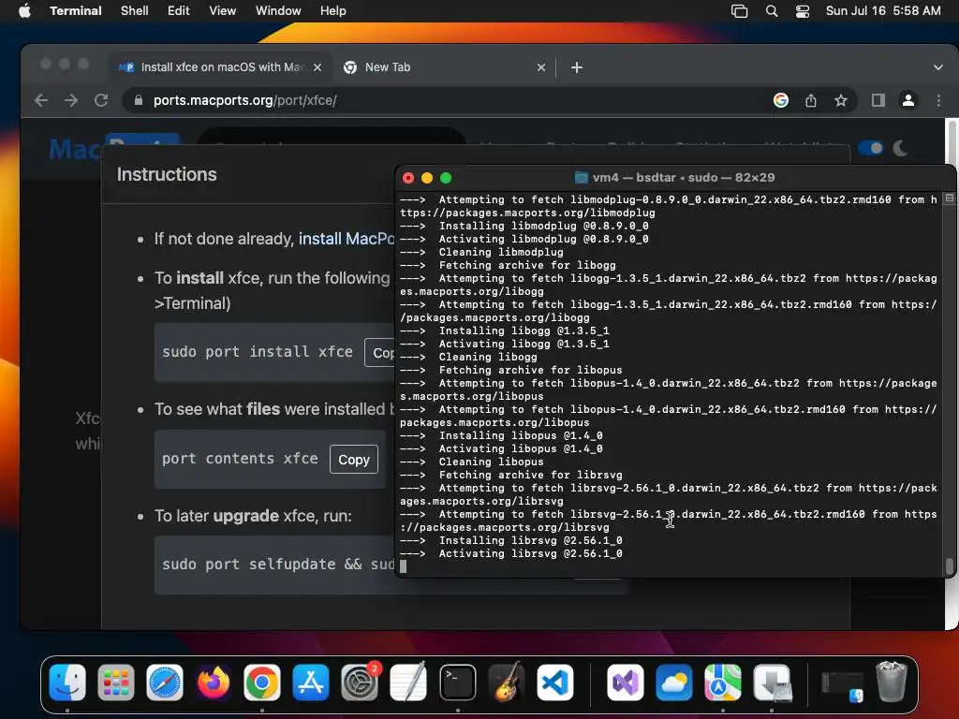Close the New Tab tab
This screenshot has height=719, width=959.
click(540, 67)
